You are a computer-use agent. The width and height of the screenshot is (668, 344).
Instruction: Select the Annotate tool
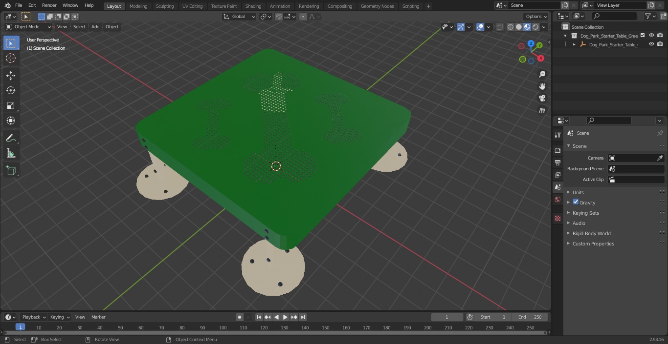pyautogui.click(x=11, y=139)
